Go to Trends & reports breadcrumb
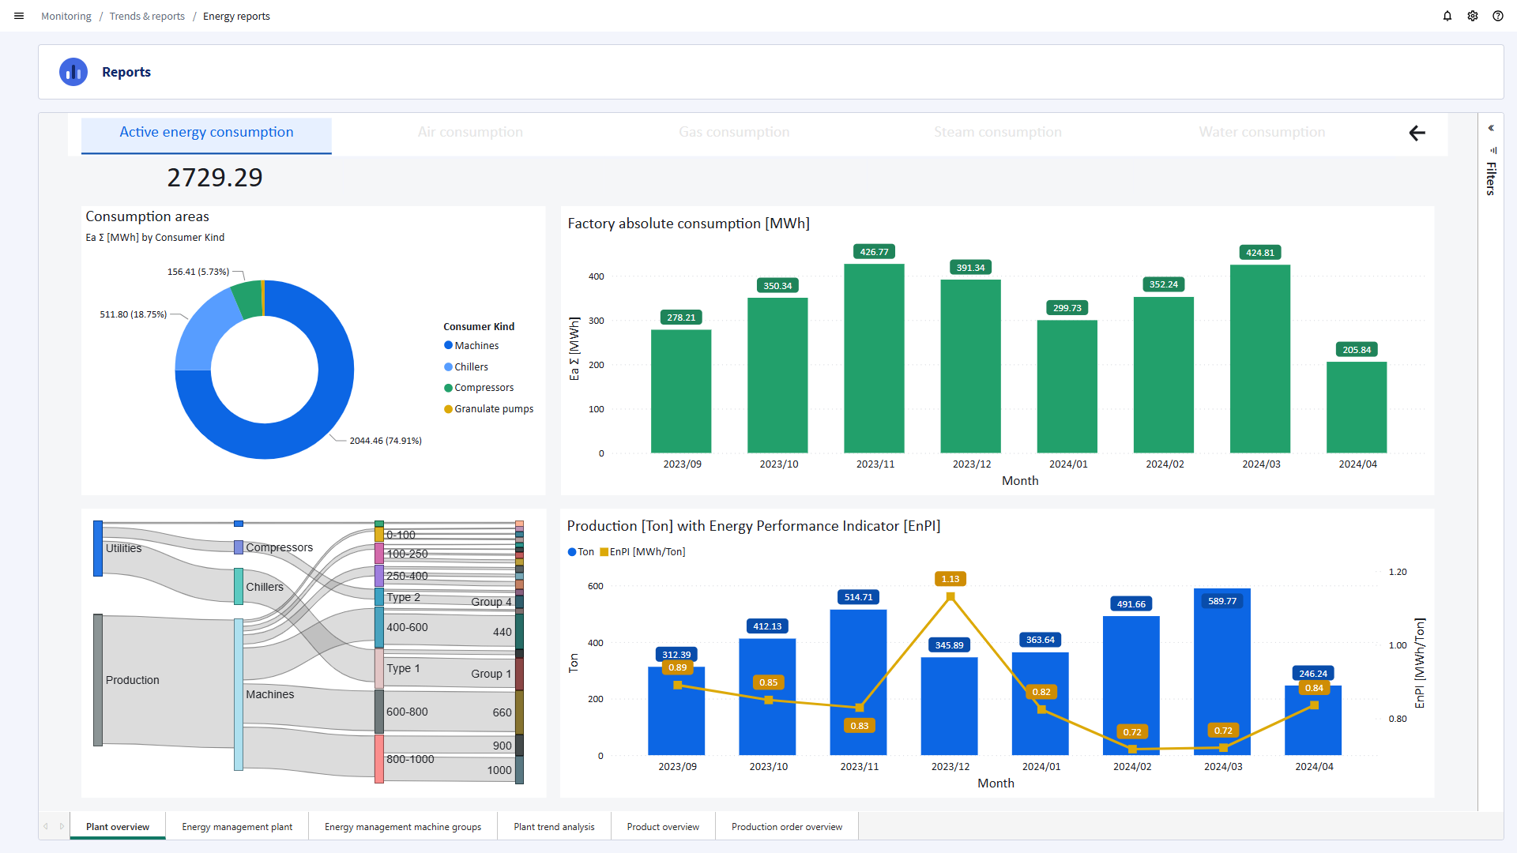The height and width of the screenshot is (853, 1517). click(x=147, y=17)
